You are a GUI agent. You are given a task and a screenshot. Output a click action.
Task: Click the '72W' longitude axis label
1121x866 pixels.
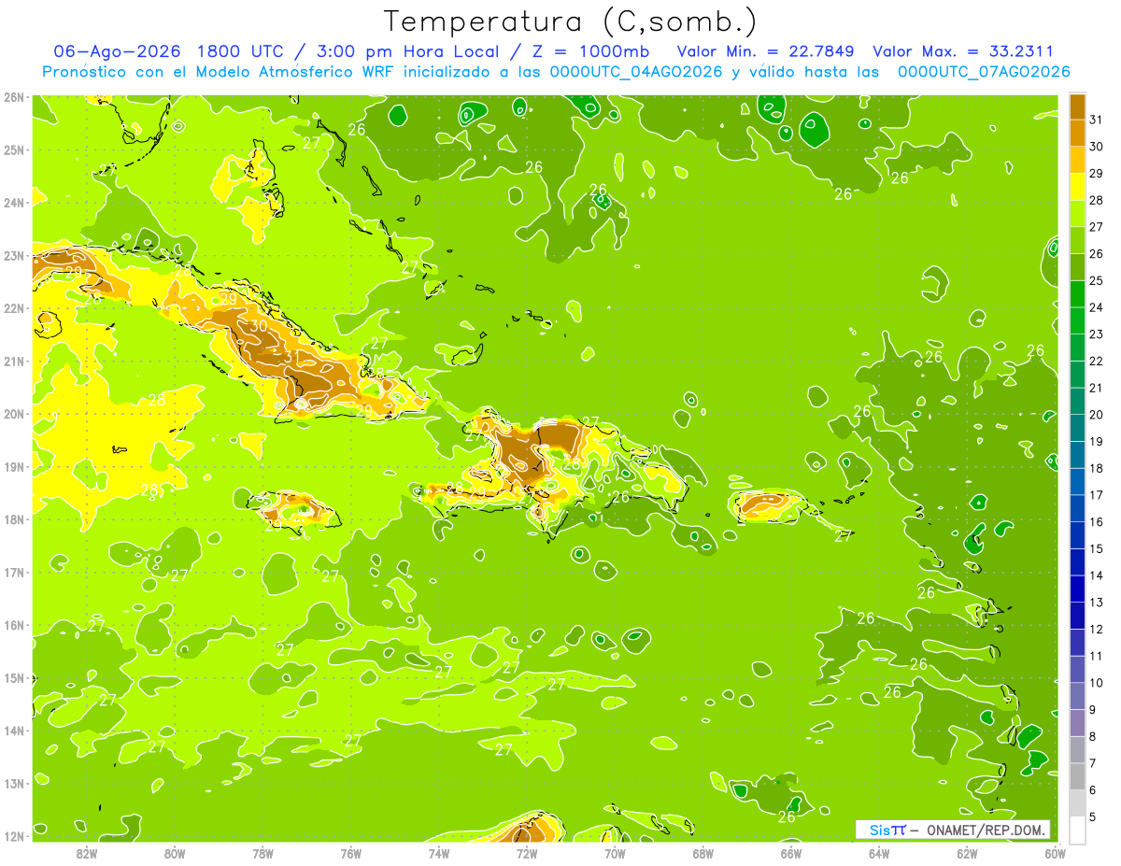[x=527, y=853]
